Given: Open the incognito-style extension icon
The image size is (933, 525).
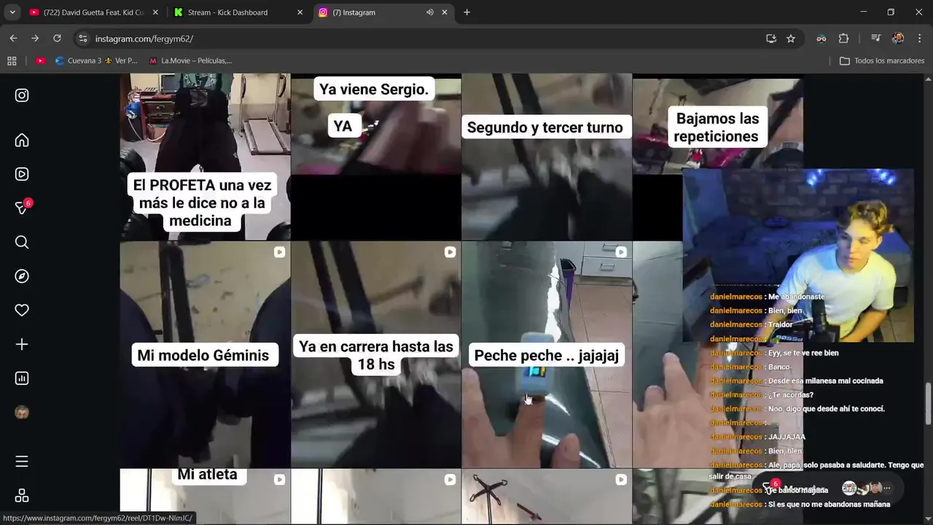Looking at the screenshot, I should tap(821, 39).
